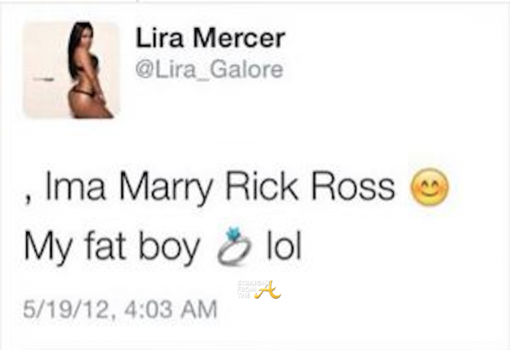Select the tweet text Ima Marry Rick Ross

(220, 188)
